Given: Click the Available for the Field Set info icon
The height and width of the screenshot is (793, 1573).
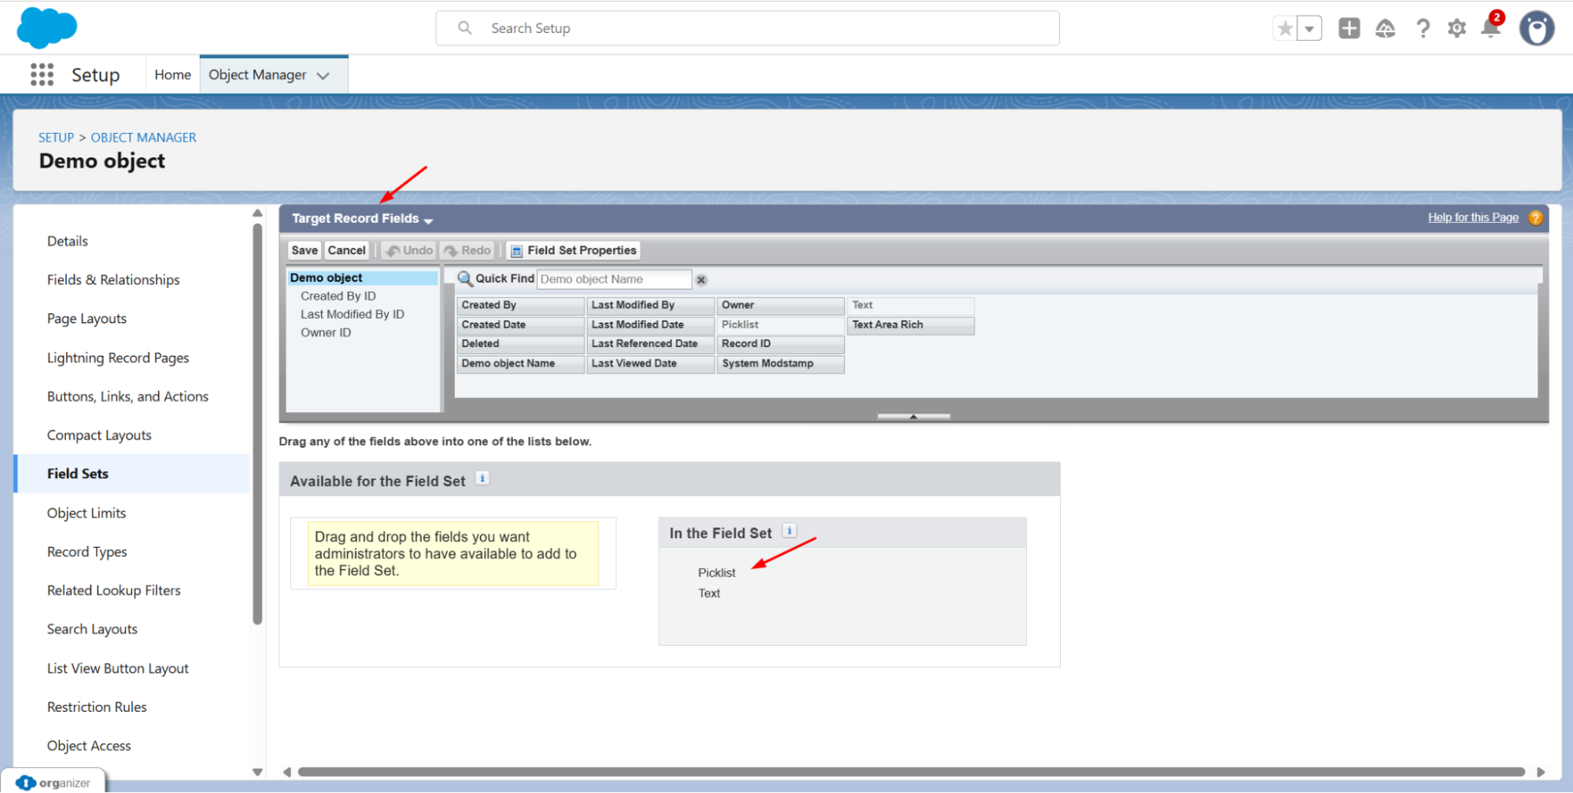Looking at the screenshot, I should pos(482,478).
